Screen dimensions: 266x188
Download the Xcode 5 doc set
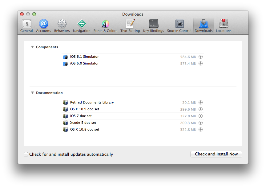[x=200, y=123]
